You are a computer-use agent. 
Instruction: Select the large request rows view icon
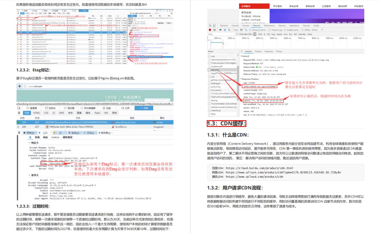(x=242, y=30)
